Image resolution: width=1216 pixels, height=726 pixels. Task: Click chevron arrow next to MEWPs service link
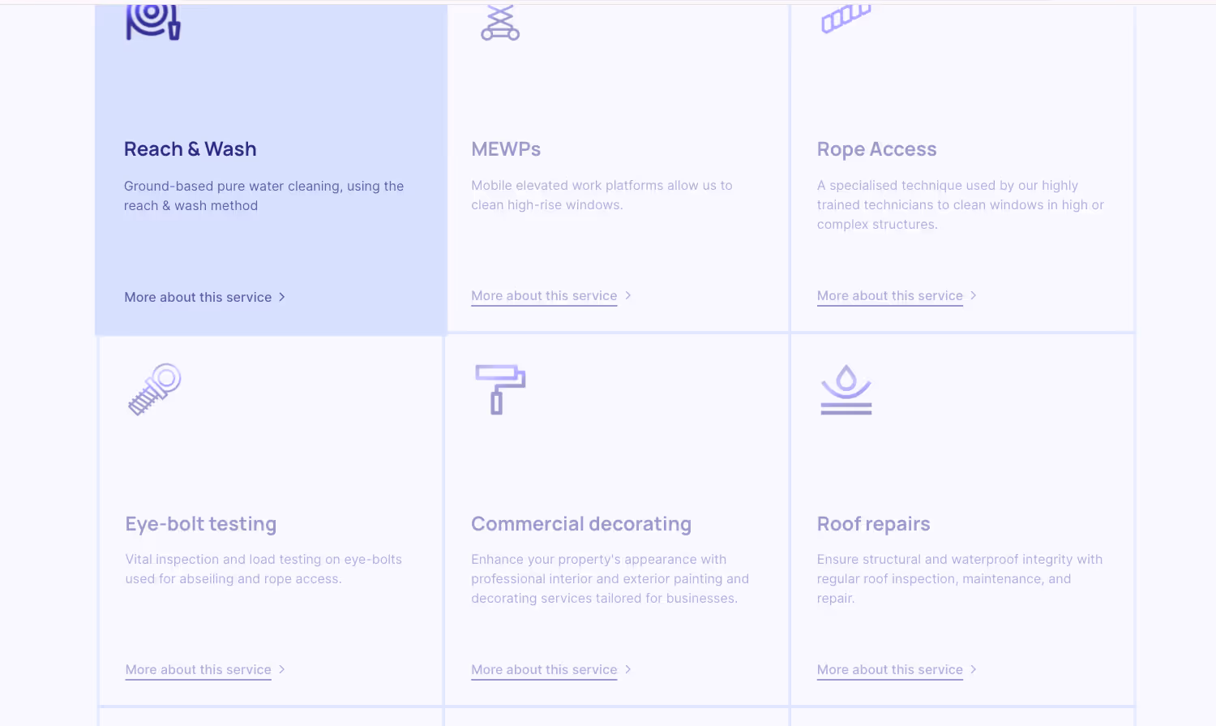[x=628, y=295]
